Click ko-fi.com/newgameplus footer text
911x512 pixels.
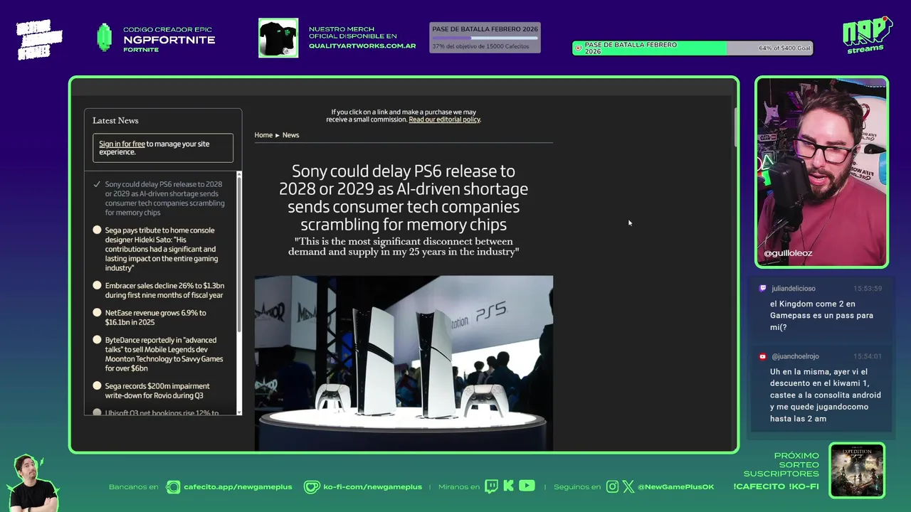point(373,487)
